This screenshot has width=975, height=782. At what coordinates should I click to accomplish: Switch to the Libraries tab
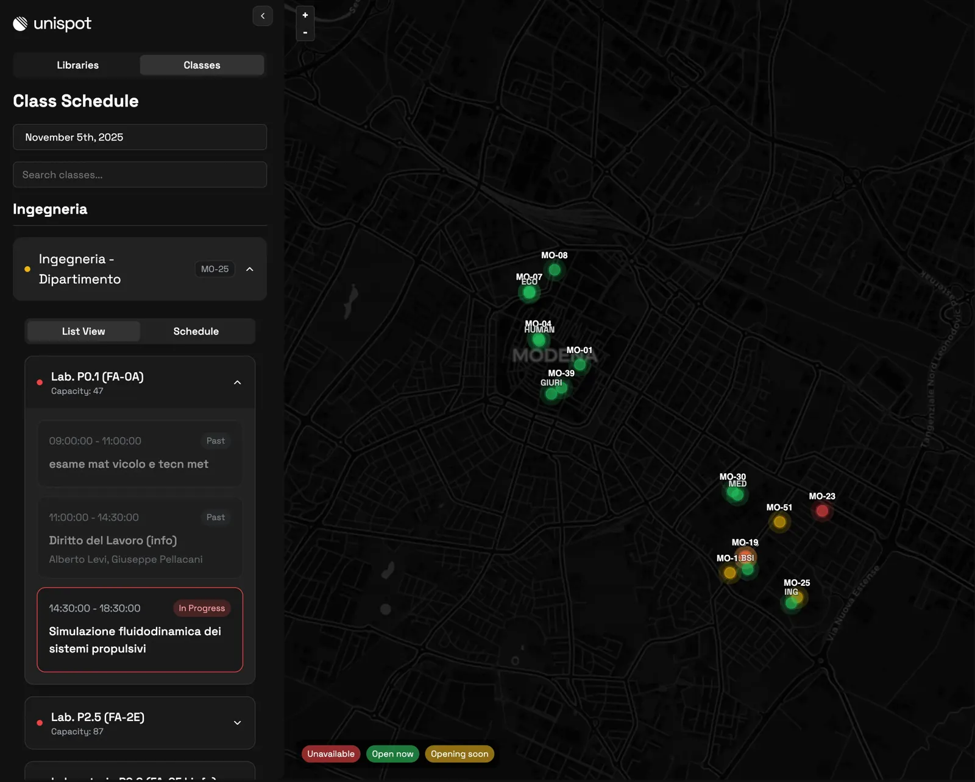point(77,65)
